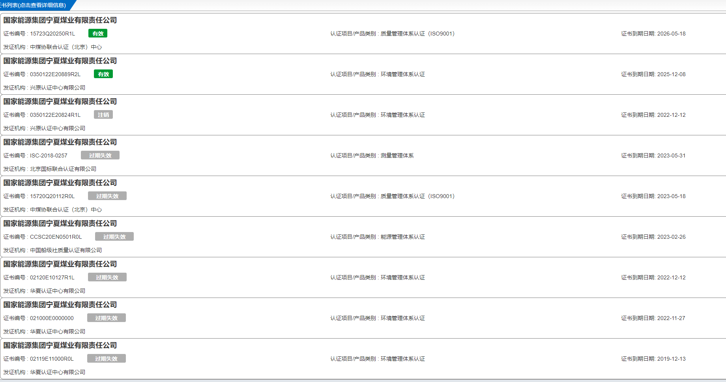Open company title above certificate 15723Q20250R1L
Screen dimensions: 726x382
click(60, 20)
